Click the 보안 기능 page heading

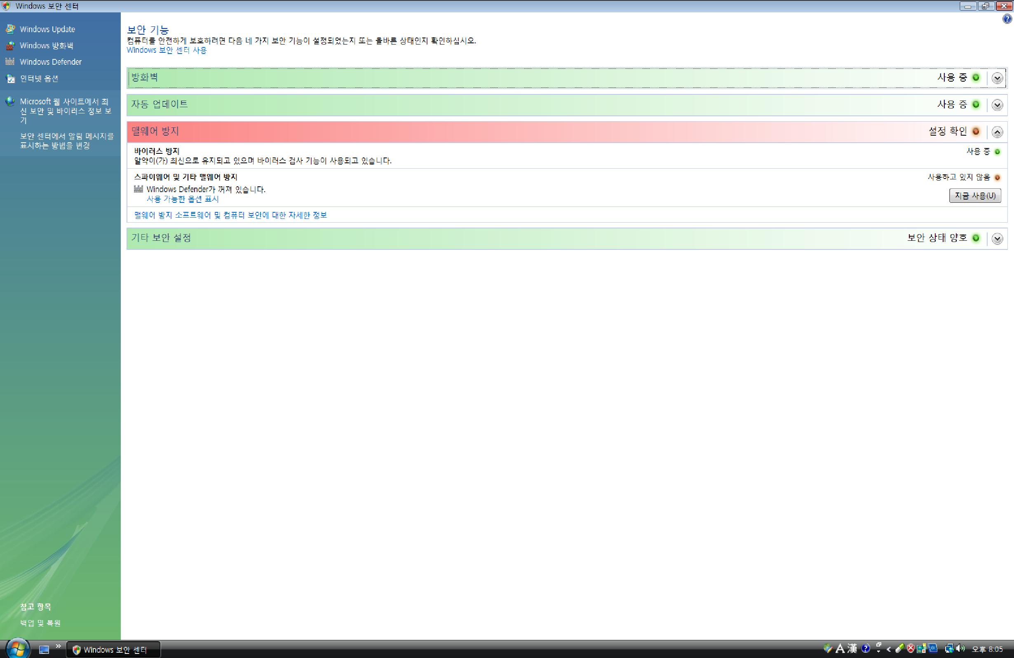(x=148, y=29)
